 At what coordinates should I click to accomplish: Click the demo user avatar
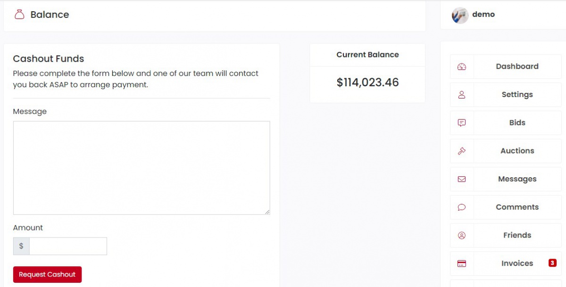point(459,16)
